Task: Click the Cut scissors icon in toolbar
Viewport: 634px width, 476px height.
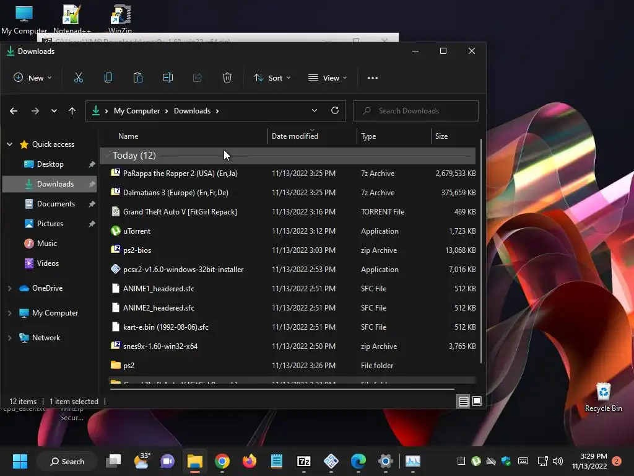Action: (x=79, y=77)
